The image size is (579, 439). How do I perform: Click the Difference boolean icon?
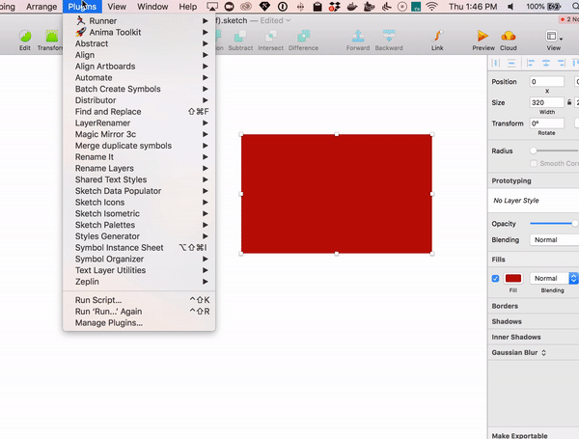pos(303,37)
